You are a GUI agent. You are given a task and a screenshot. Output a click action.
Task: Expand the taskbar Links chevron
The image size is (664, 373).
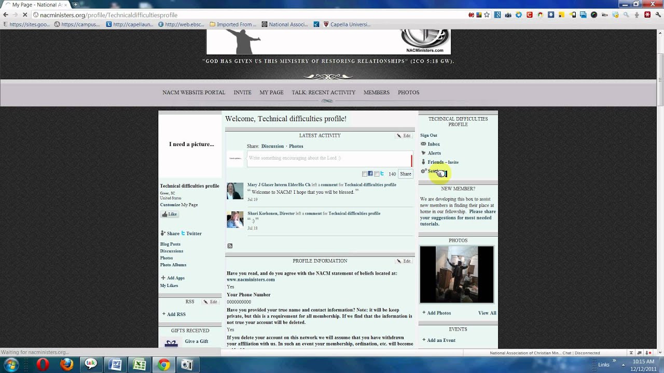coord(614,361)
